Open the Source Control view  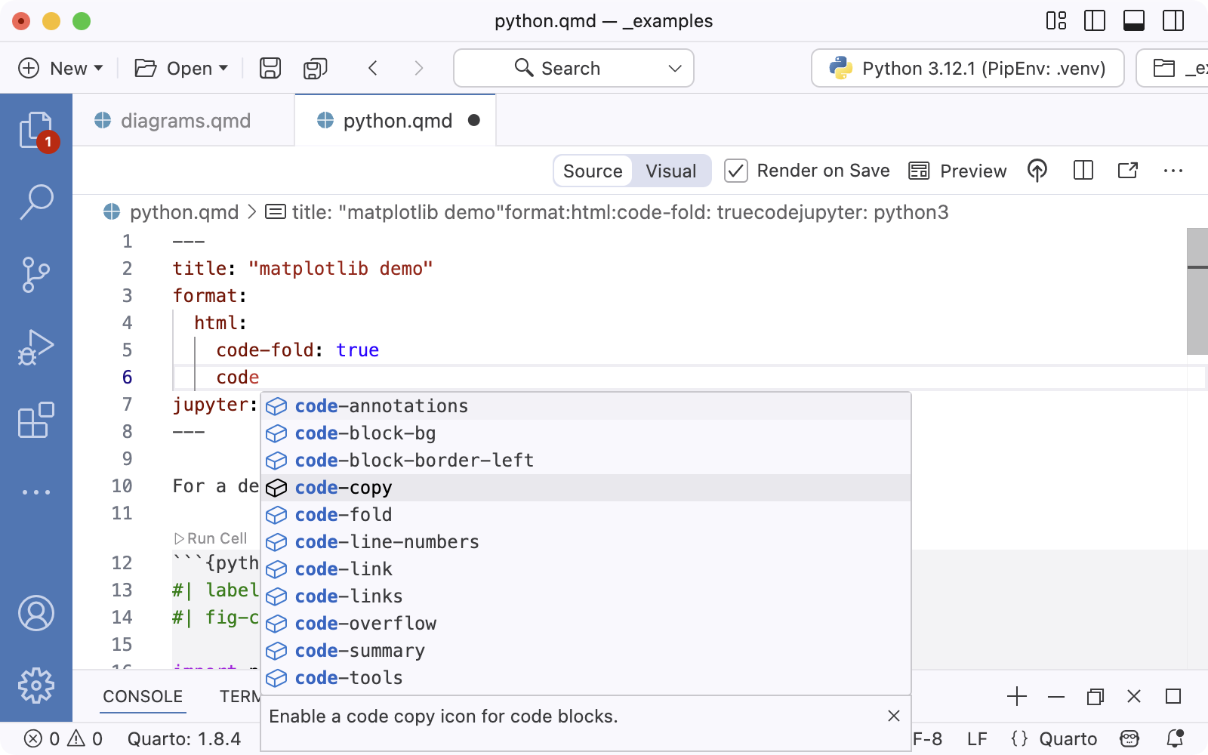point(37,273)
